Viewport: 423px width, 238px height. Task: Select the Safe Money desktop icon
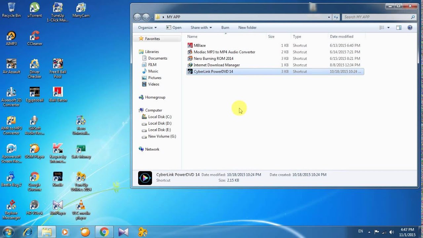(81, 151)
